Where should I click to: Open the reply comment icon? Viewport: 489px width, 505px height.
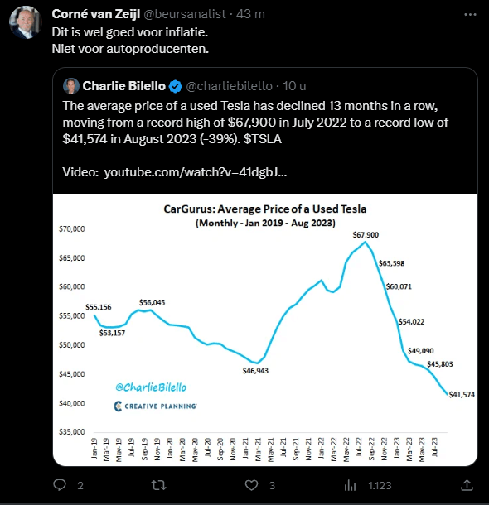click(60, 484)
